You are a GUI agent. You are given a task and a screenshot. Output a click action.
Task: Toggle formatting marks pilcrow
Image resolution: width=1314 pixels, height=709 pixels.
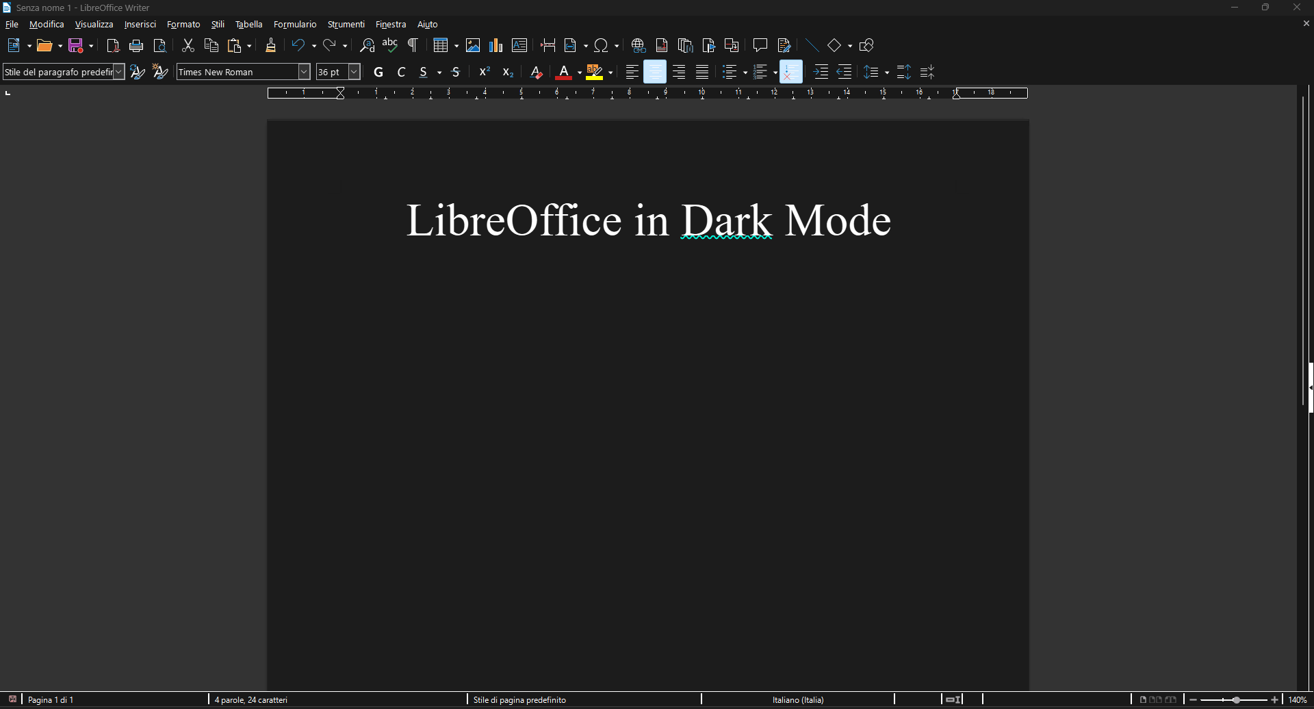413,46
